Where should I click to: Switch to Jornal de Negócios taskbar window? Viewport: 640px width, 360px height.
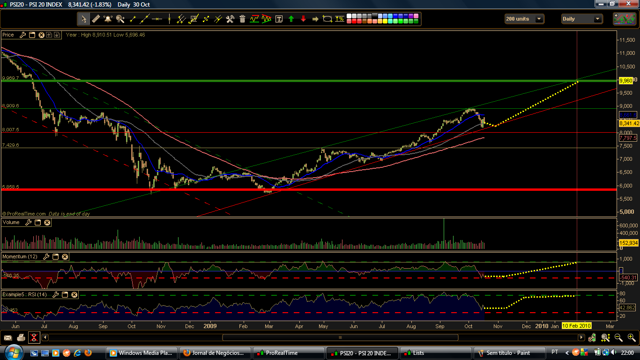pyautogui.click(x=216, y=353)
